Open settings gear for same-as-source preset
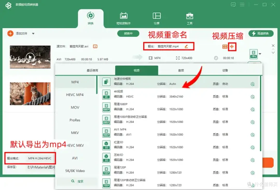280x190 pixels. point(253,84)
